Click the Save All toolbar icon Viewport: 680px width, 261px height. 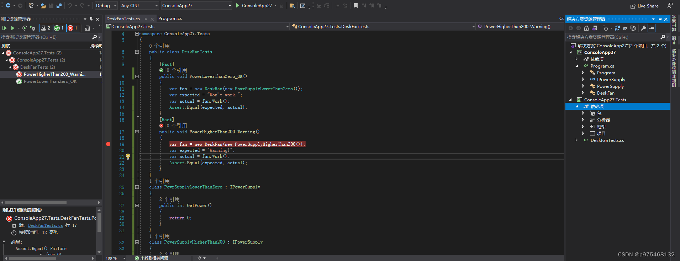[x=59, y=6]
